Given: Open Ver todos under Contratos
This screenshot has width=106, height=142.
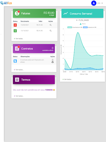Looking at the screenshot, I should 19,70.
